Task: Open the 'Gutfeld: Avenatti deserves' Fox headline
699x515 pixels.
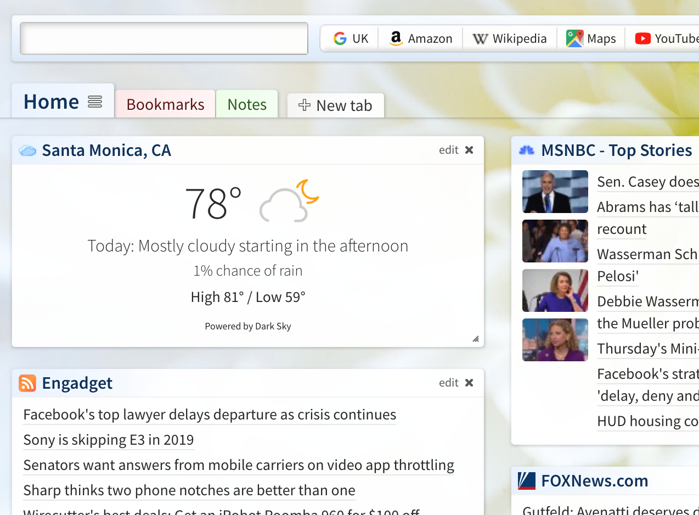Action: pyautogui.click(x=611, y=511)
